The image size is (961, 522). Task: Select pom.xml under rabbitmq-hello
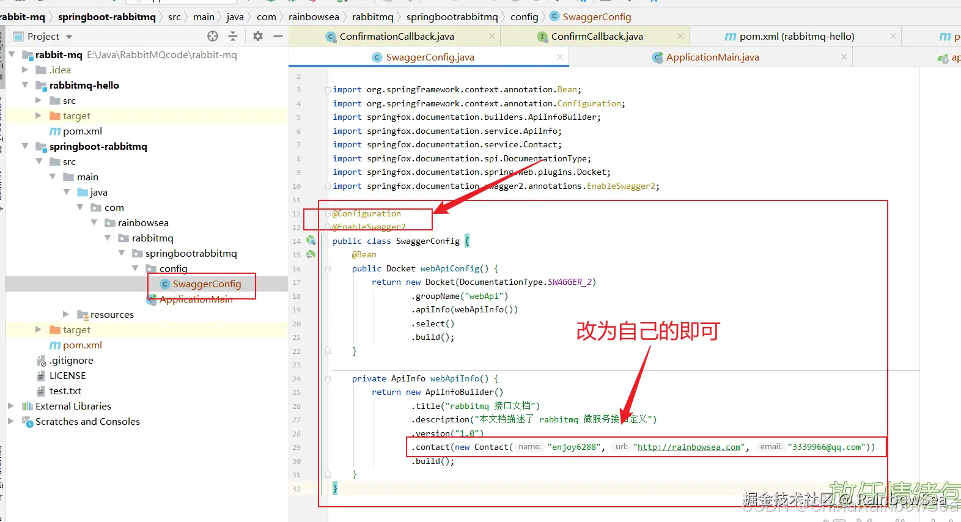coord(83,131)
